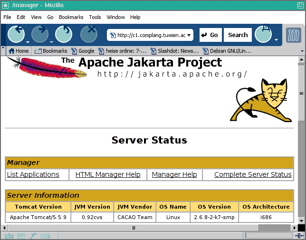Click the horizontal scrollbar left arrow
Screen dimensions: 306x240
(x=4, y=228)
